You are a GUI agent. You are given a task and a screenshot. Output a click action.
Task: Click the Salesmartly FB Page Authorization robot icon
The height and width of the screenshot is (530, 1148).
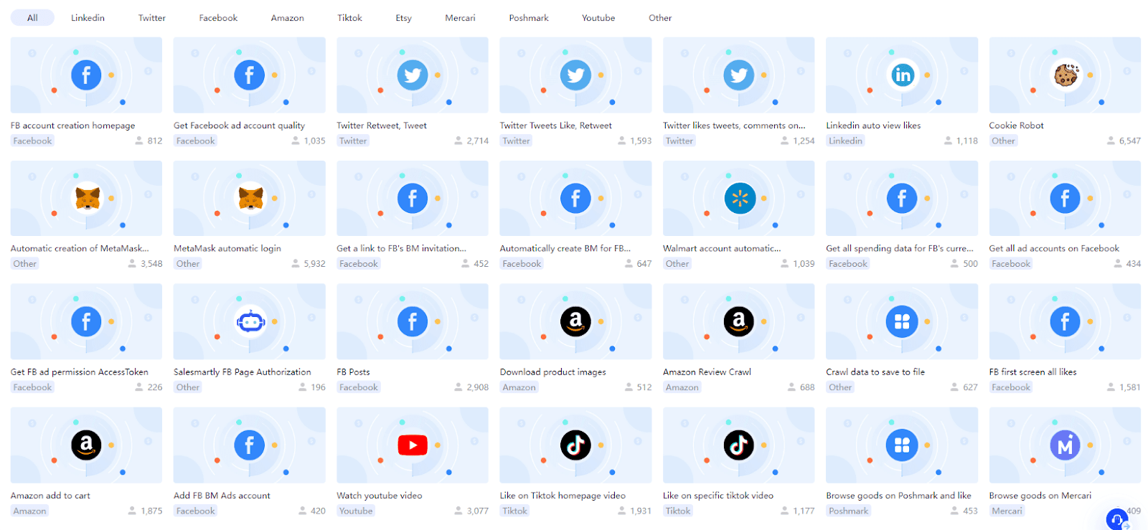point(249,321)
